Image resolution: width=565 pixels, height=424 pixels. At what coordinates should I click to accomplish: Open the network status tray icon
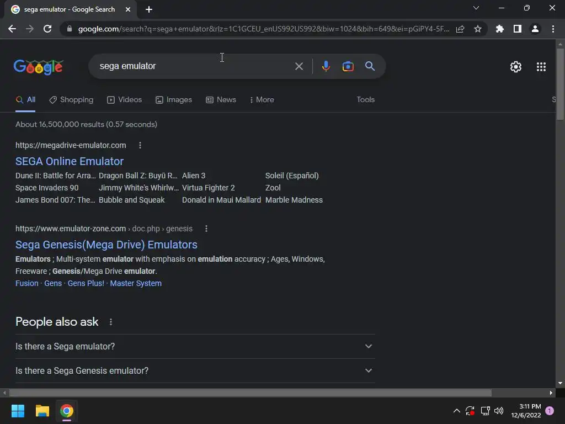(485, 411)
